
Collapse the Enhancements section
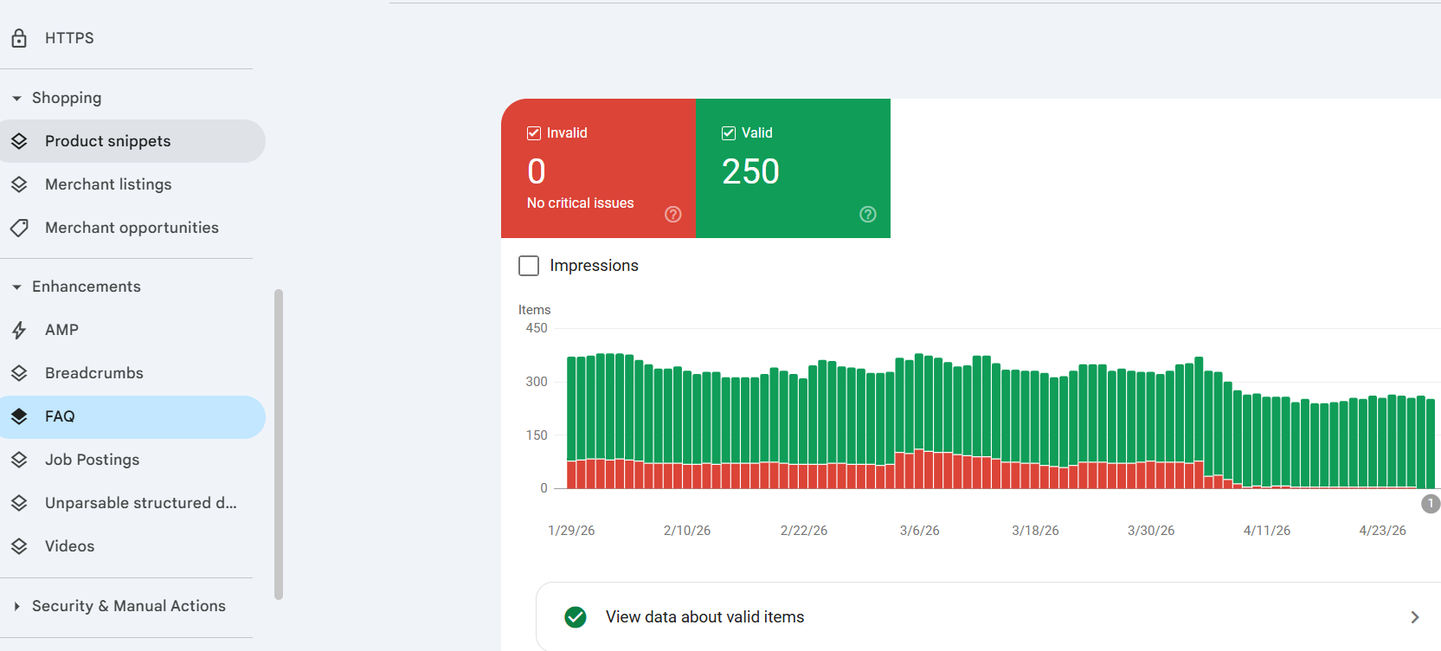16,287
